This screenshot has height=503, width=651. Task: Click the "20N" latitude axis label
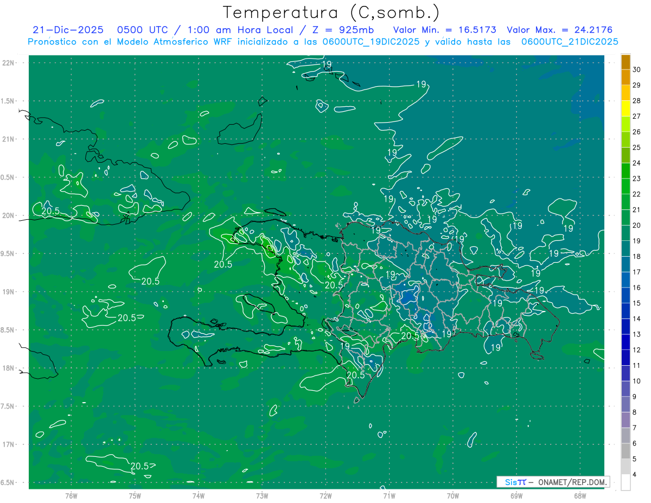pos(9,215)
